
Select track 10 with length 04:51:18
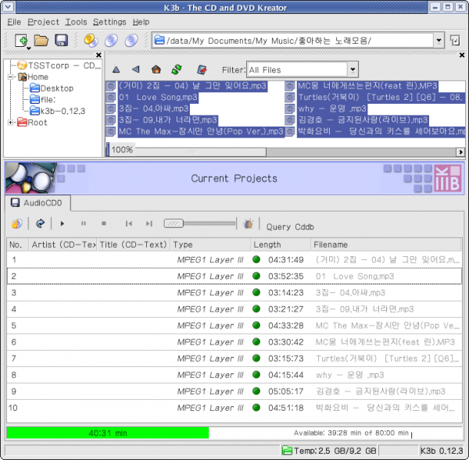click(234, 408)
